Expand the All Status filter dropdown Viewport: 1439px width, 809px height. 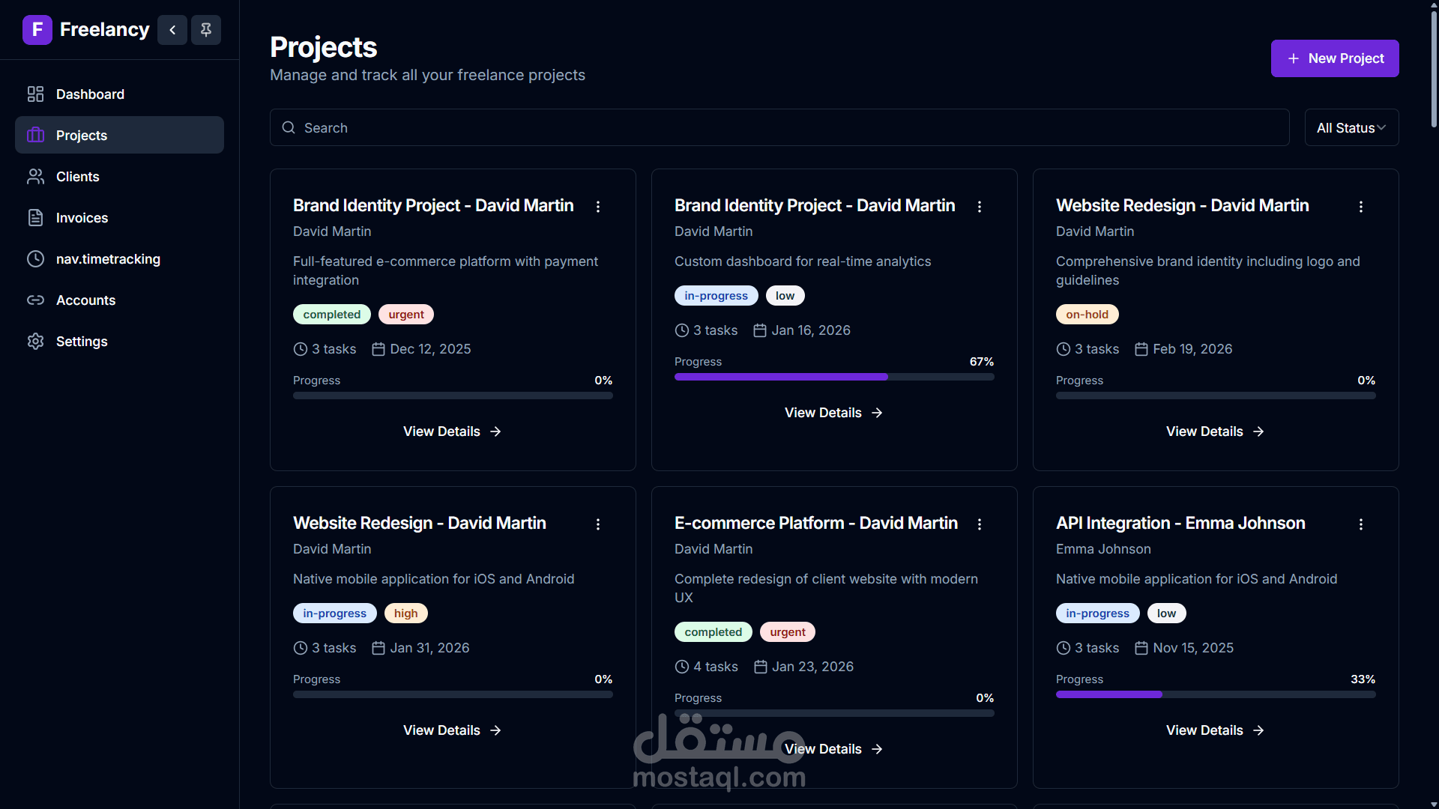1351,128
